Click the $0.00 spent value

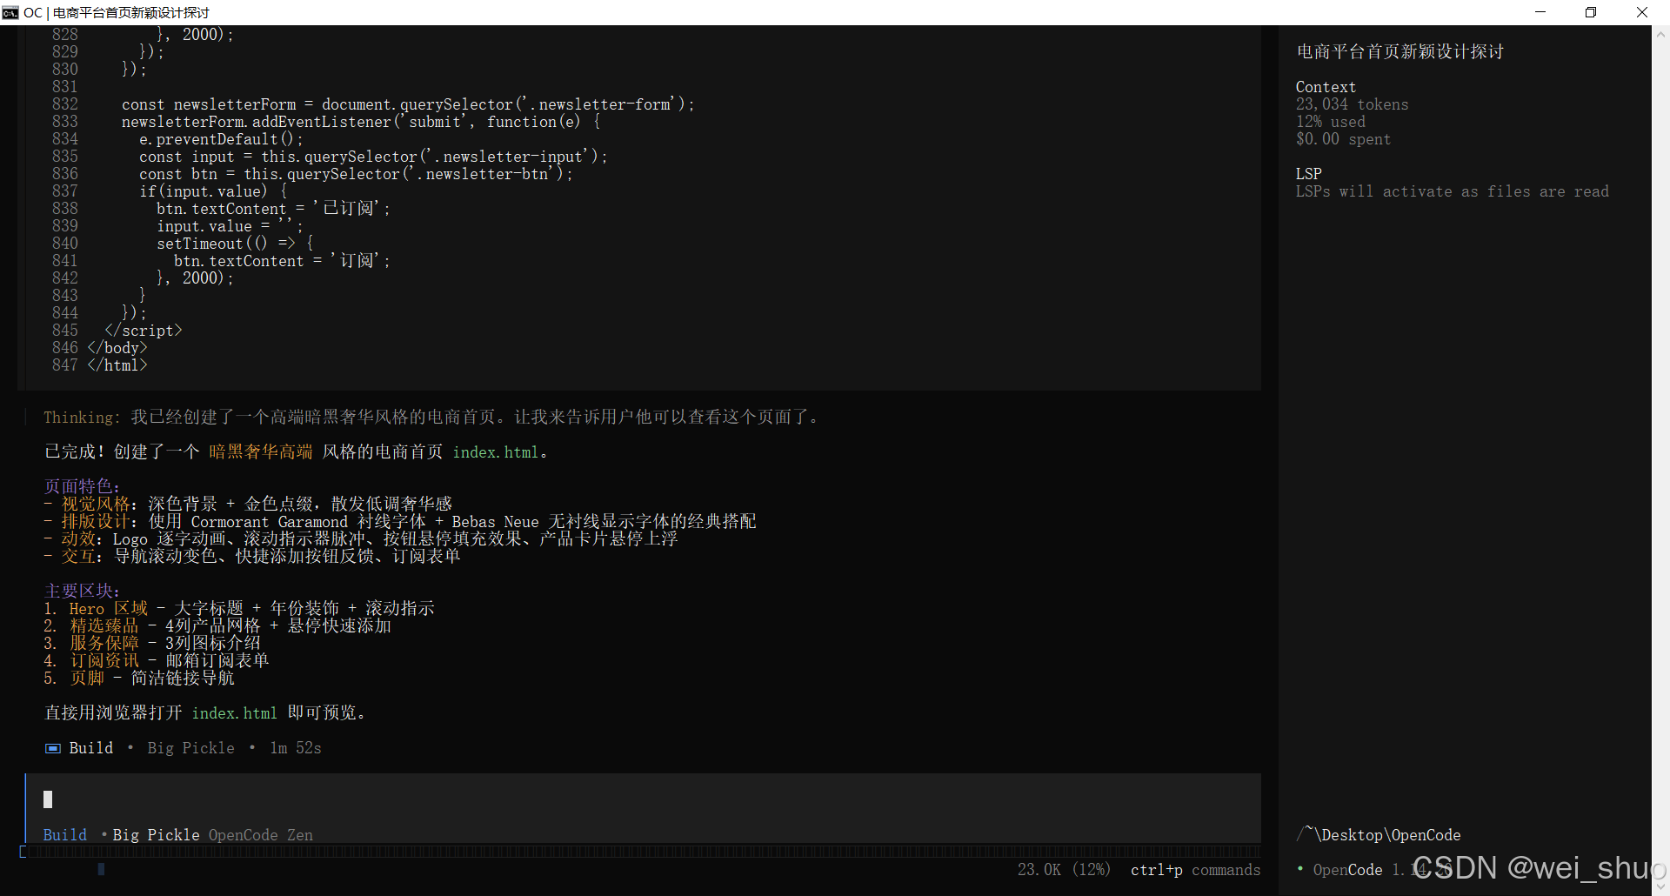(1344, 139)
